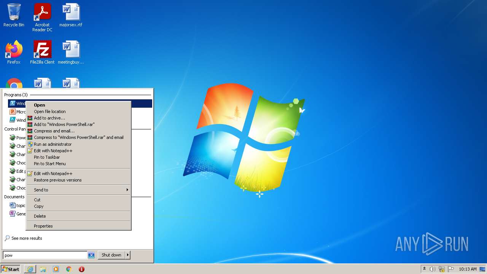Click the Documents group header

(x=14, y=197)
